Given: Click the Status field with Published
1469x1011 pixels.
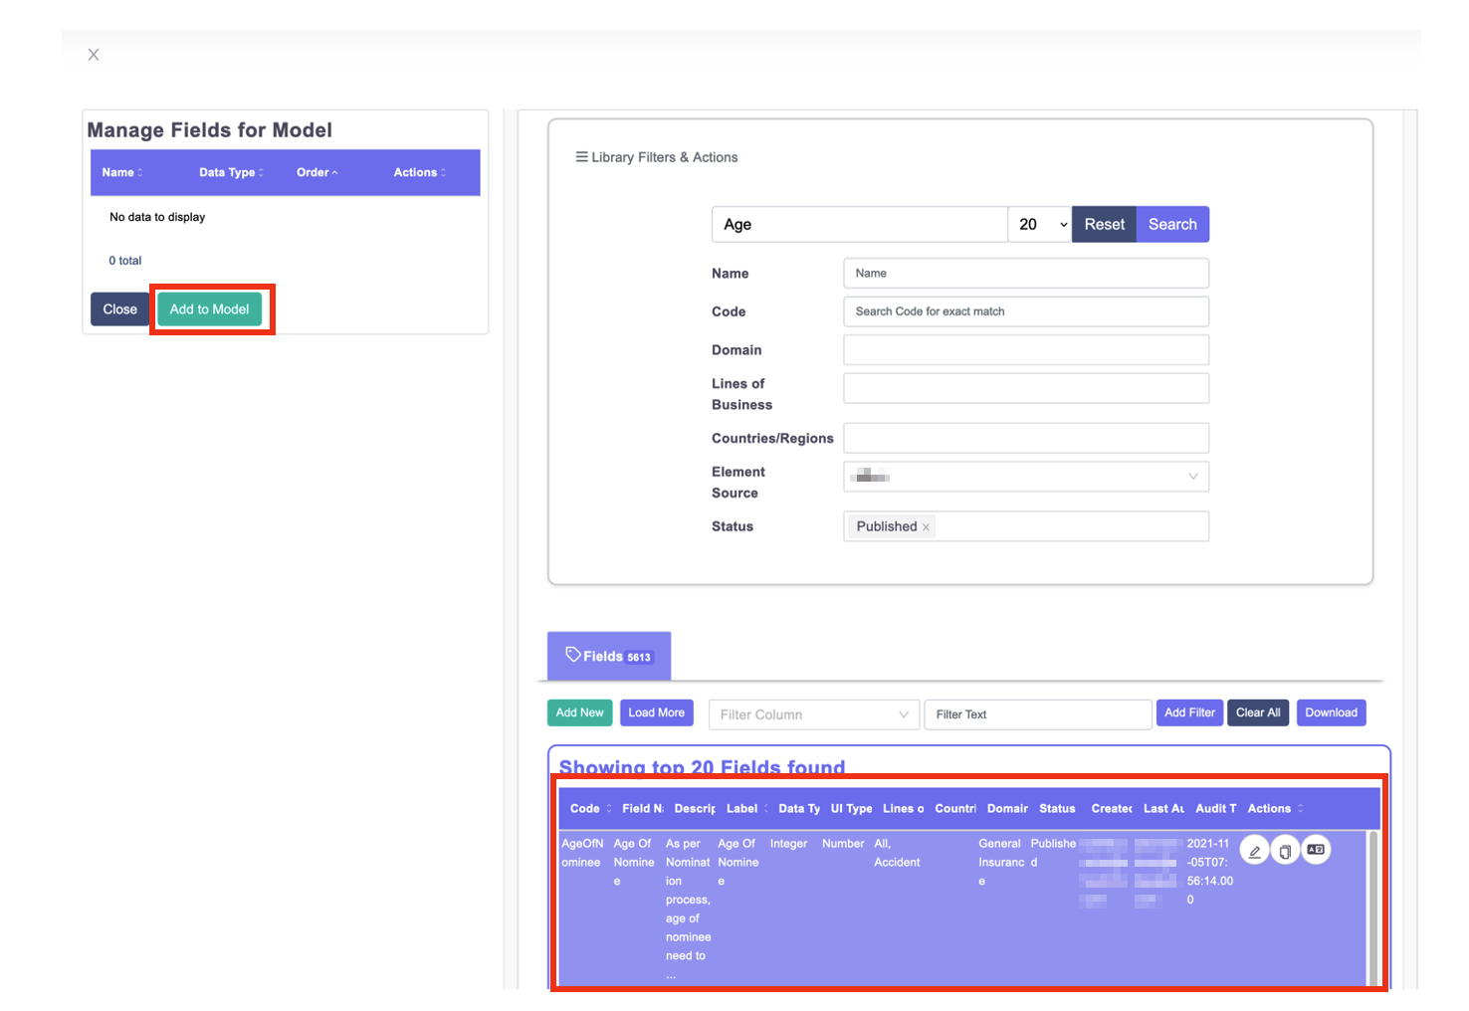Looking at the screenshot, I should coord(1026,526).
